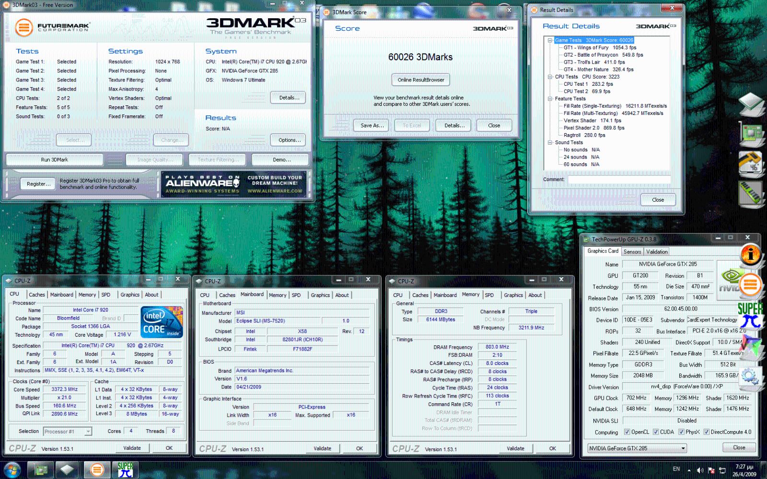767x479 pixels.
Task: Click the EN language indicator
Action: (x=676, y=469)
